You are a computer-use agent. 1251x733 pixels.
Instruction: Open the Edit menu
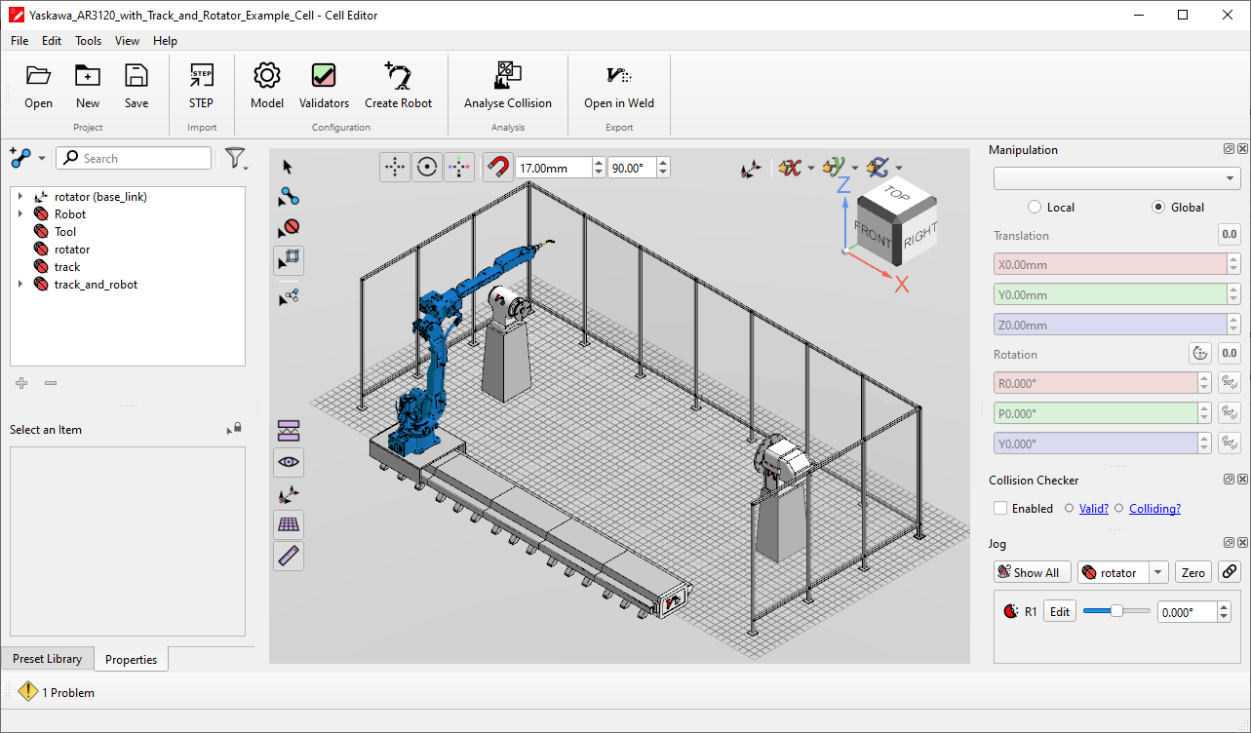coord(52,41)
